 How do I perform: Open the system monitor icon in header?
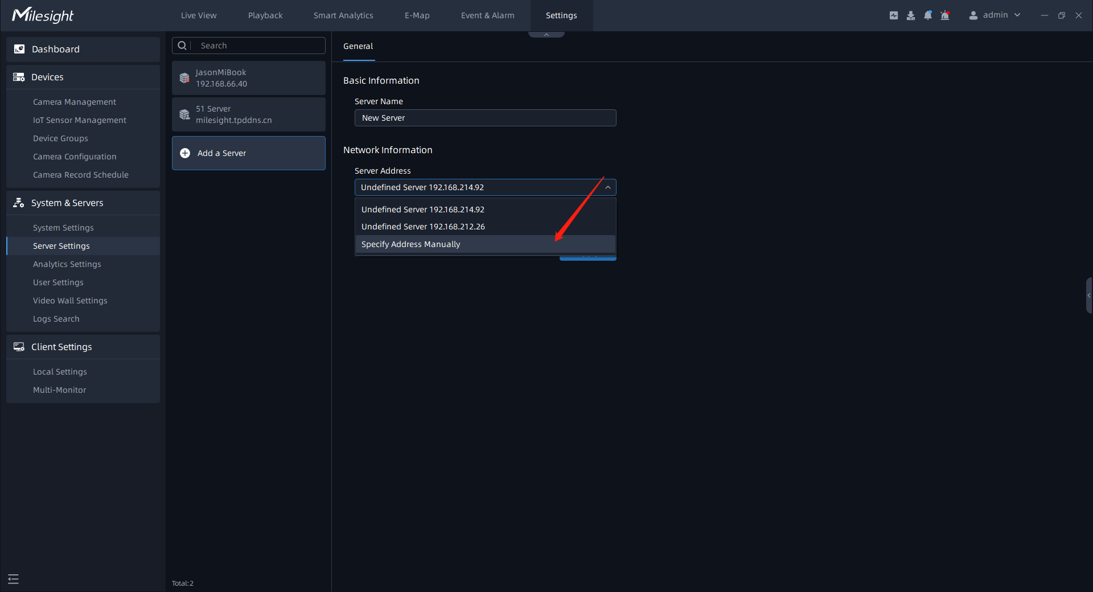click(x=894, y=15)
